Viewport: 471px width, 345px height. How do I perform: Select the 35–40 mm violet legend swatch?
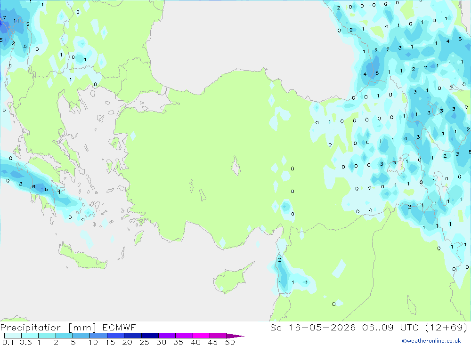(x=184, y=336)
